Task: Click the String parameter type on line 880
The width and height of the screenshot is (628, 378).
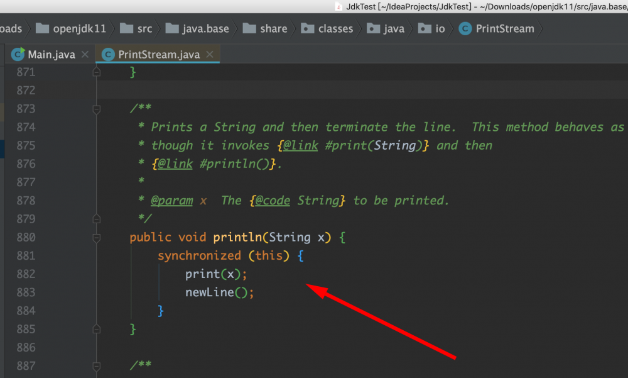Action: tap(290, 237)
